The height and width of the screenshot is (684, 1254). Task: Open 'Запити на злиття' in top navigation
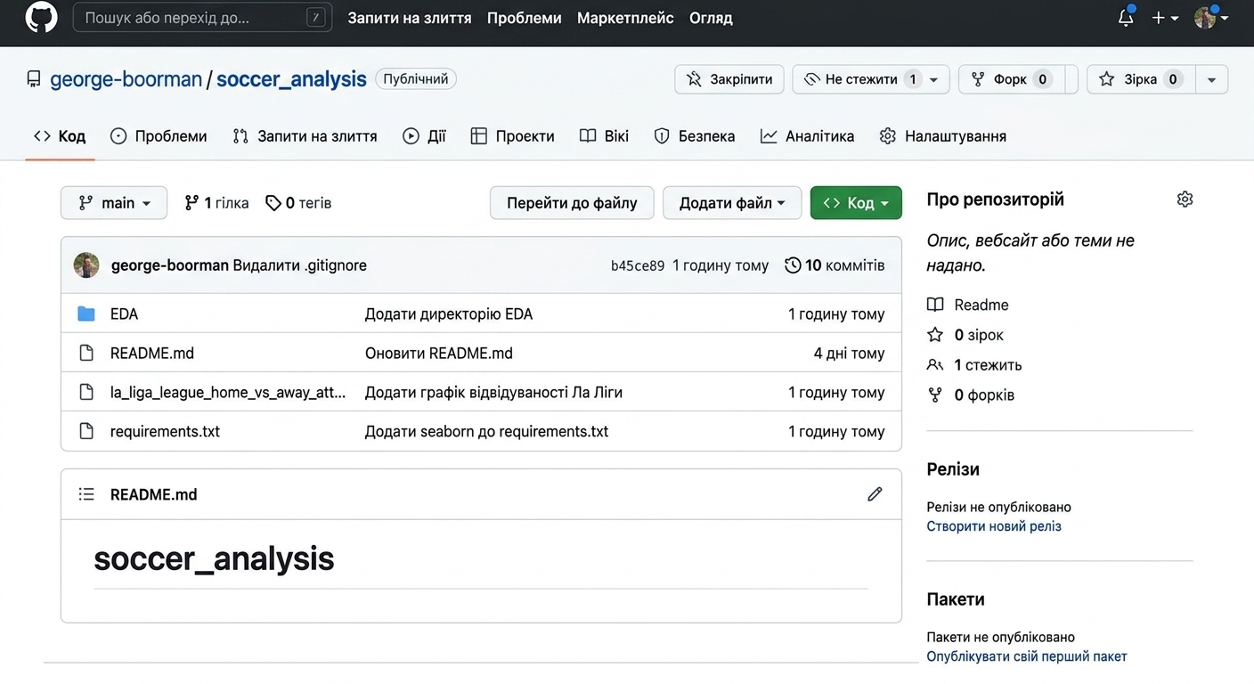(x=410, y=18)
